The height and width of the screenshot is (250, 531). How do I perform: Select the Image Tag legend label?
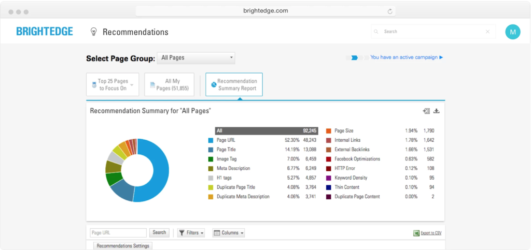point(227,159)
